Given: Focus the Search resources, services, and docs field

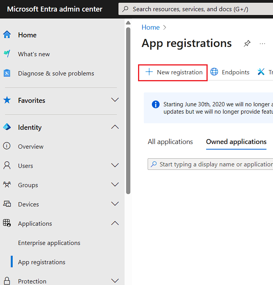Looking at the screenshot, I should click(196, 9).
